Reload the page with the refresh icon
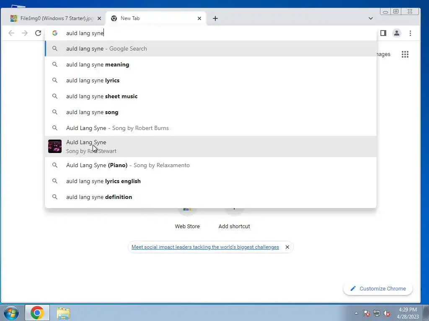The image size is (429, 321). (x=38, y=33)
